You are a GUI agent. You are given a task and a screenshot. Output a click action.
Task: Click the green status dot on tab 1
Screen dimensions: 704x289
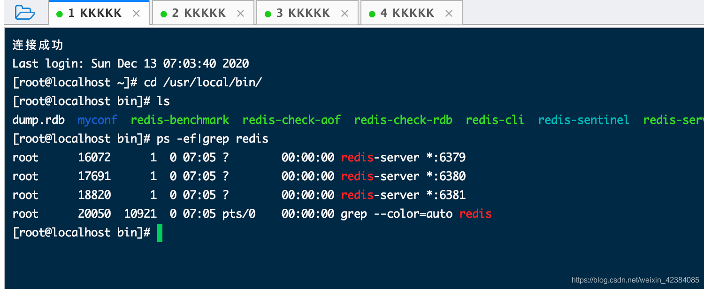60,14
